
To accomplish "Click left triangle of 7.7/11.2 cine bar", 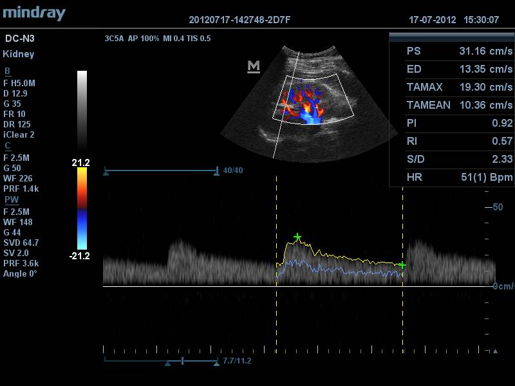I will [x=168, y=363].
